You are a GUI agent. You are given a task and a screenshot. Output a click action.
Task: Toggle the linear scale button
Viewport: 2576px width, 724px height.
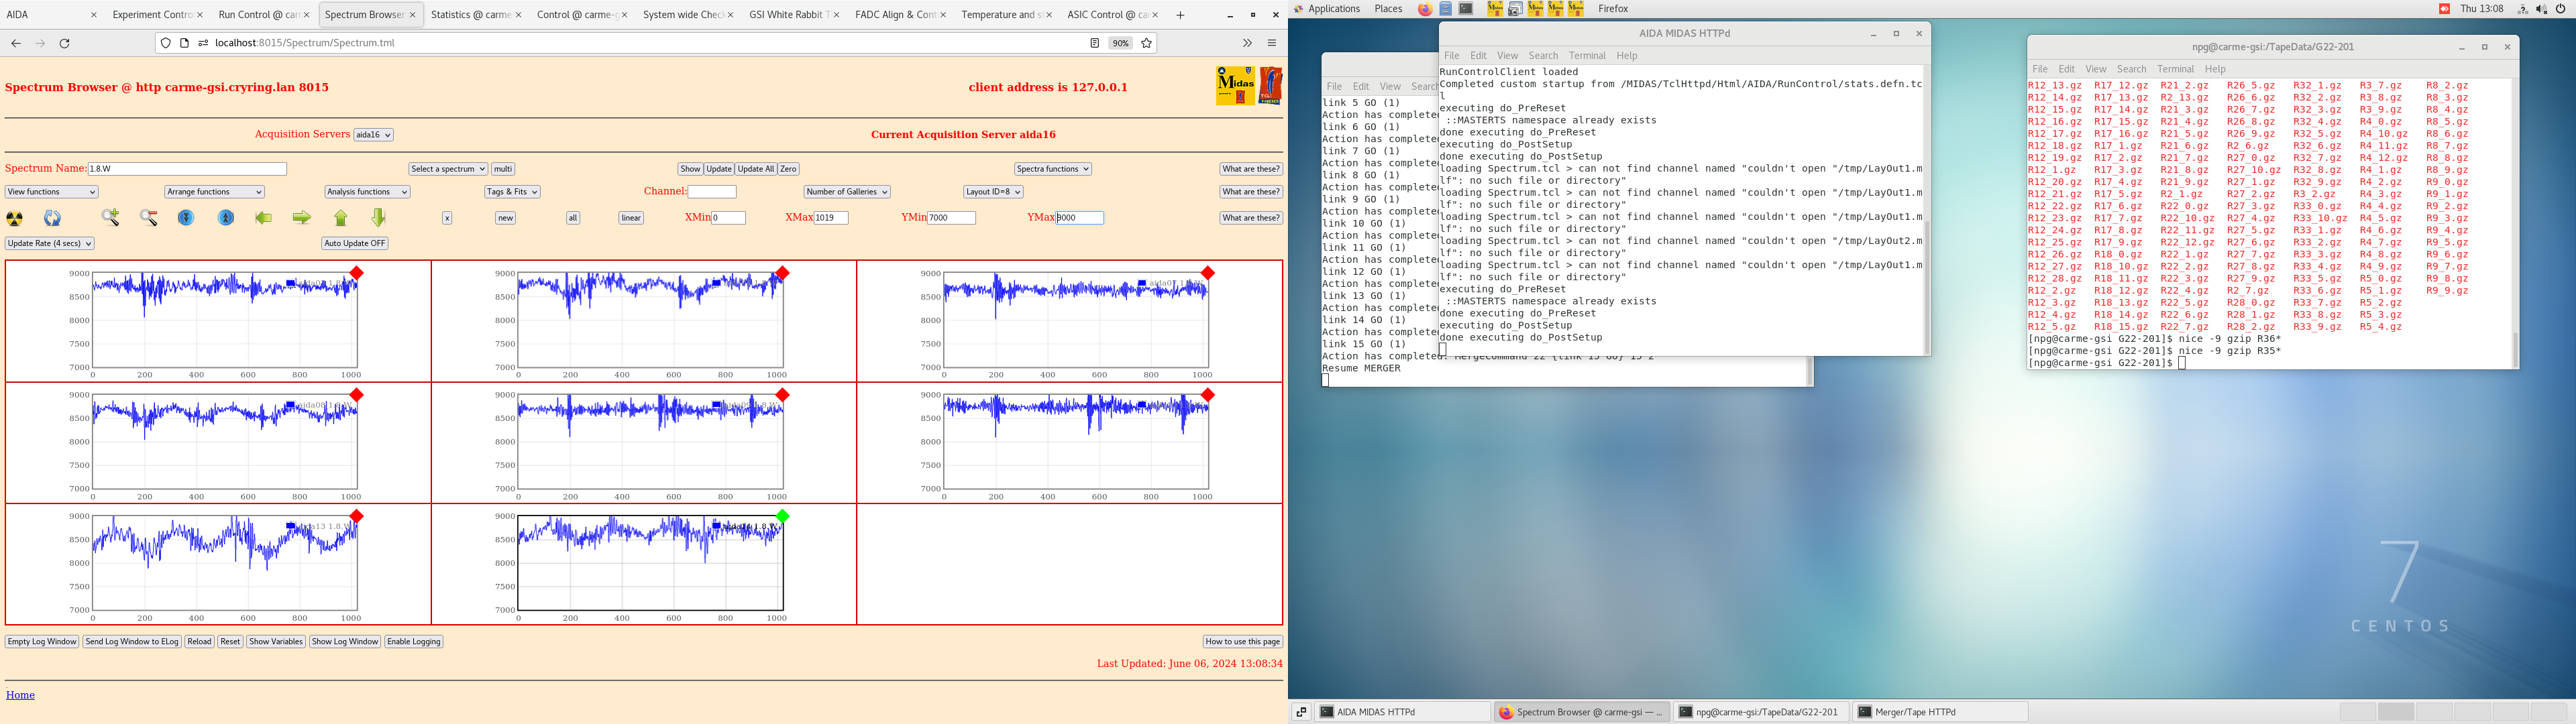coord(631,218)
